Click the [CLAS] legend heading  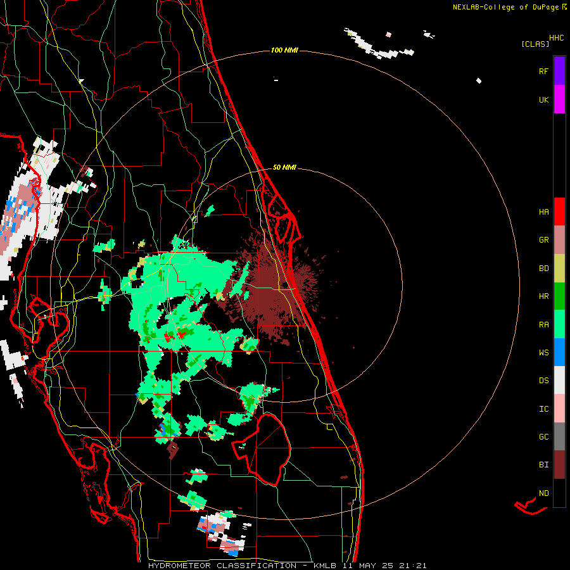(x=535, y=44)
